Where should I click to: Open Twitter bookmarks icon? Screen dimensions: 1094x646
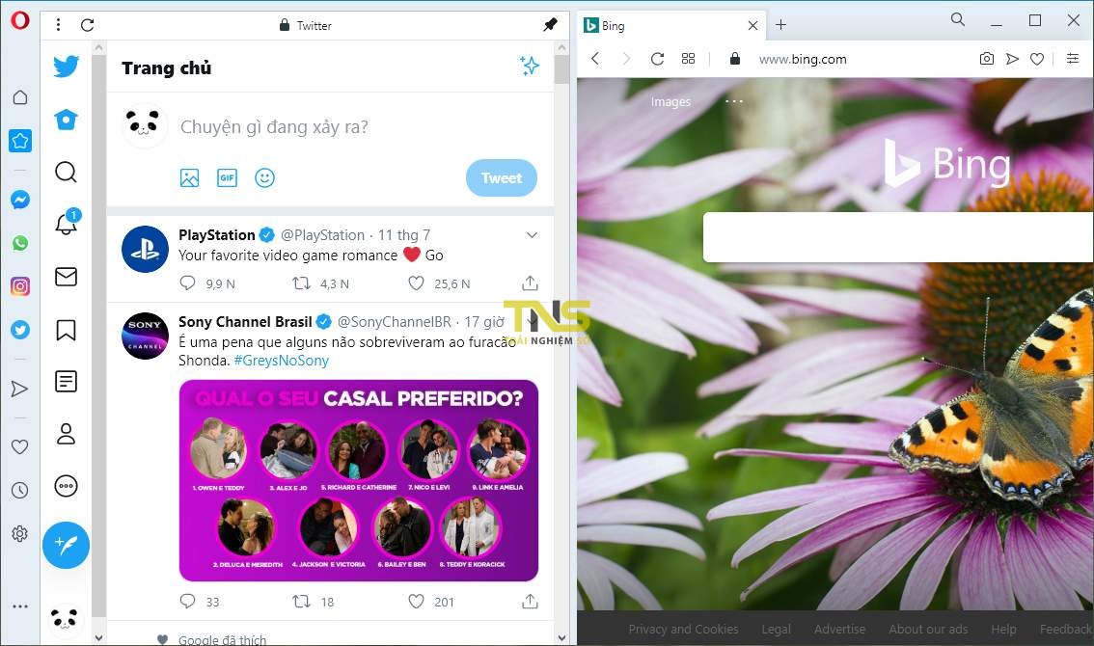pyautogui.click(x=67, y=330)
